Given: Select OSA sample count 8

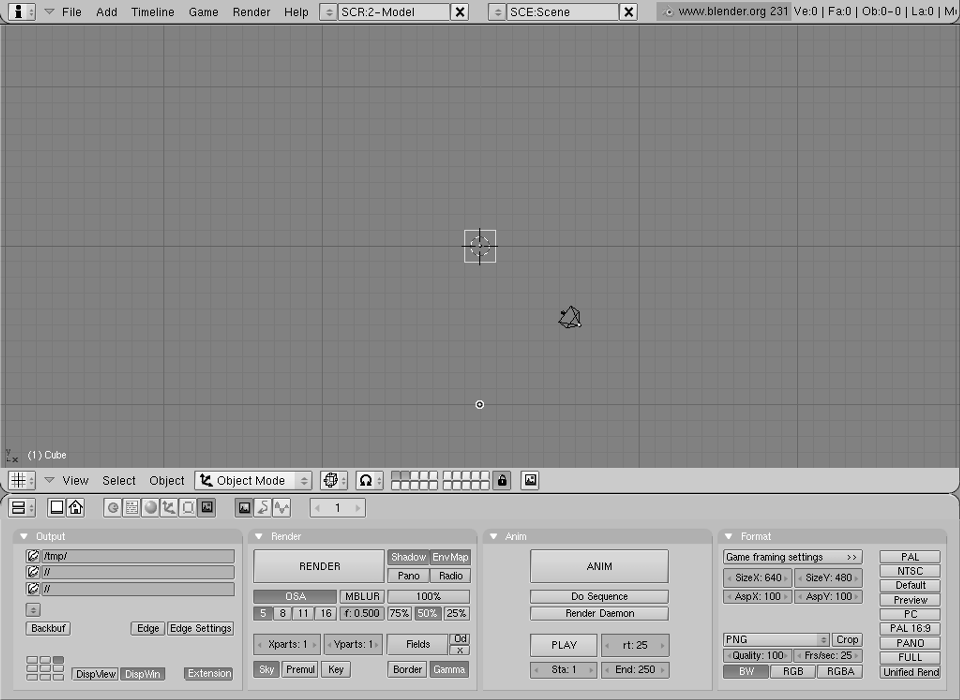Looking at the screenshot, I should [x=283, y=613].
